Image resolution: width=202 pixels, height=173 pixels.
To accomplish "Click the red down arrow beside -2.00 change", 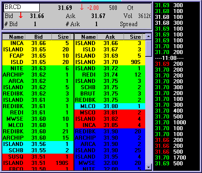I will 82,7.
